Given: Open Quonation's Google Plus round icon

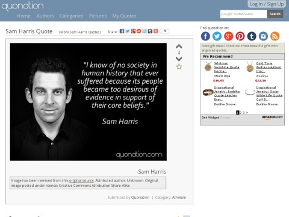Looking at the screenshot, I should [228, 36].
